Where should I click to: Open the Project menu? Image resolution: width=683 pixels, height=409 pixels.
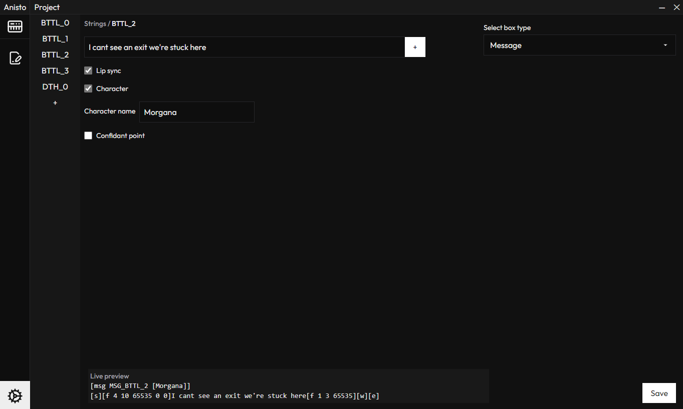click(47, 7)
